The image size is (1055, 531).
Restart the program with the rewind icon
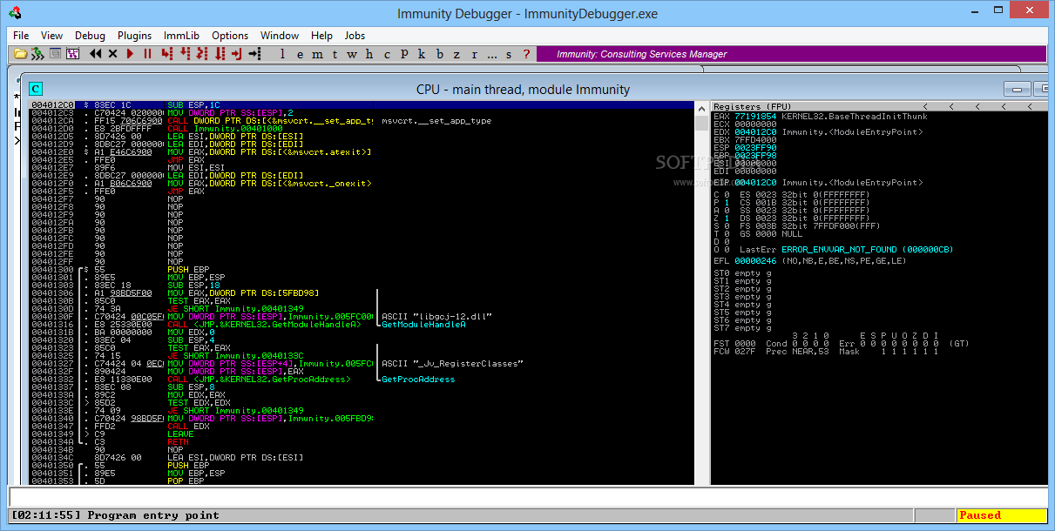95,54
